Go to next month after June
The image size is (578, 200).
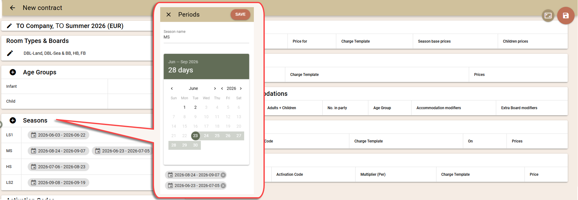coord(215,88)
